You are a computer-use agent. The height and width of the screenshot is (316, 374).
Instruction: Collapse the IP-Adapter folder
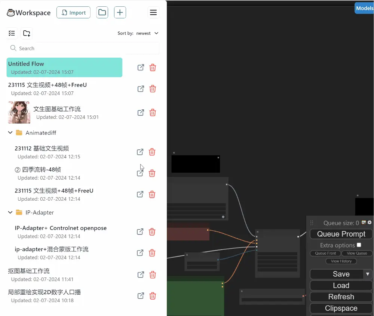click(x=10, y=212)
